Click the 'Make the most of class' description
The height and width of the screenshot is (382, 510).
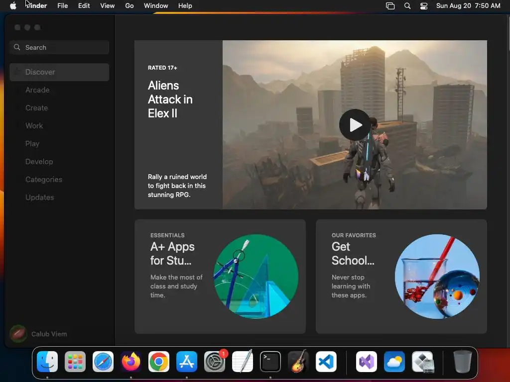[176, 286]
